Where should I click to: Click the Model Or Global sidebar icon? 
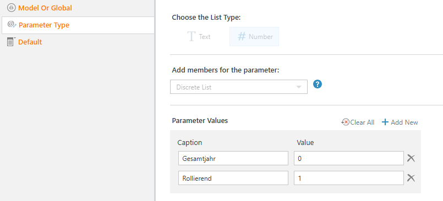coord(11,8)
